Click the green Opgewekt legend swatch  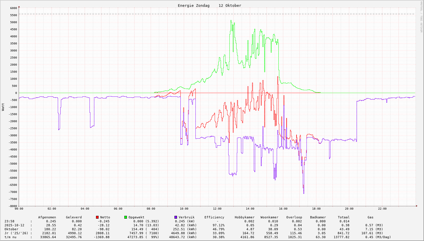(x=125, y=217)
